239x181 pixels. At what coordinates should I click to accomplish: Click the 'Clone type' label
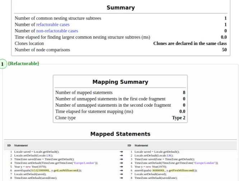coord(66,118)
